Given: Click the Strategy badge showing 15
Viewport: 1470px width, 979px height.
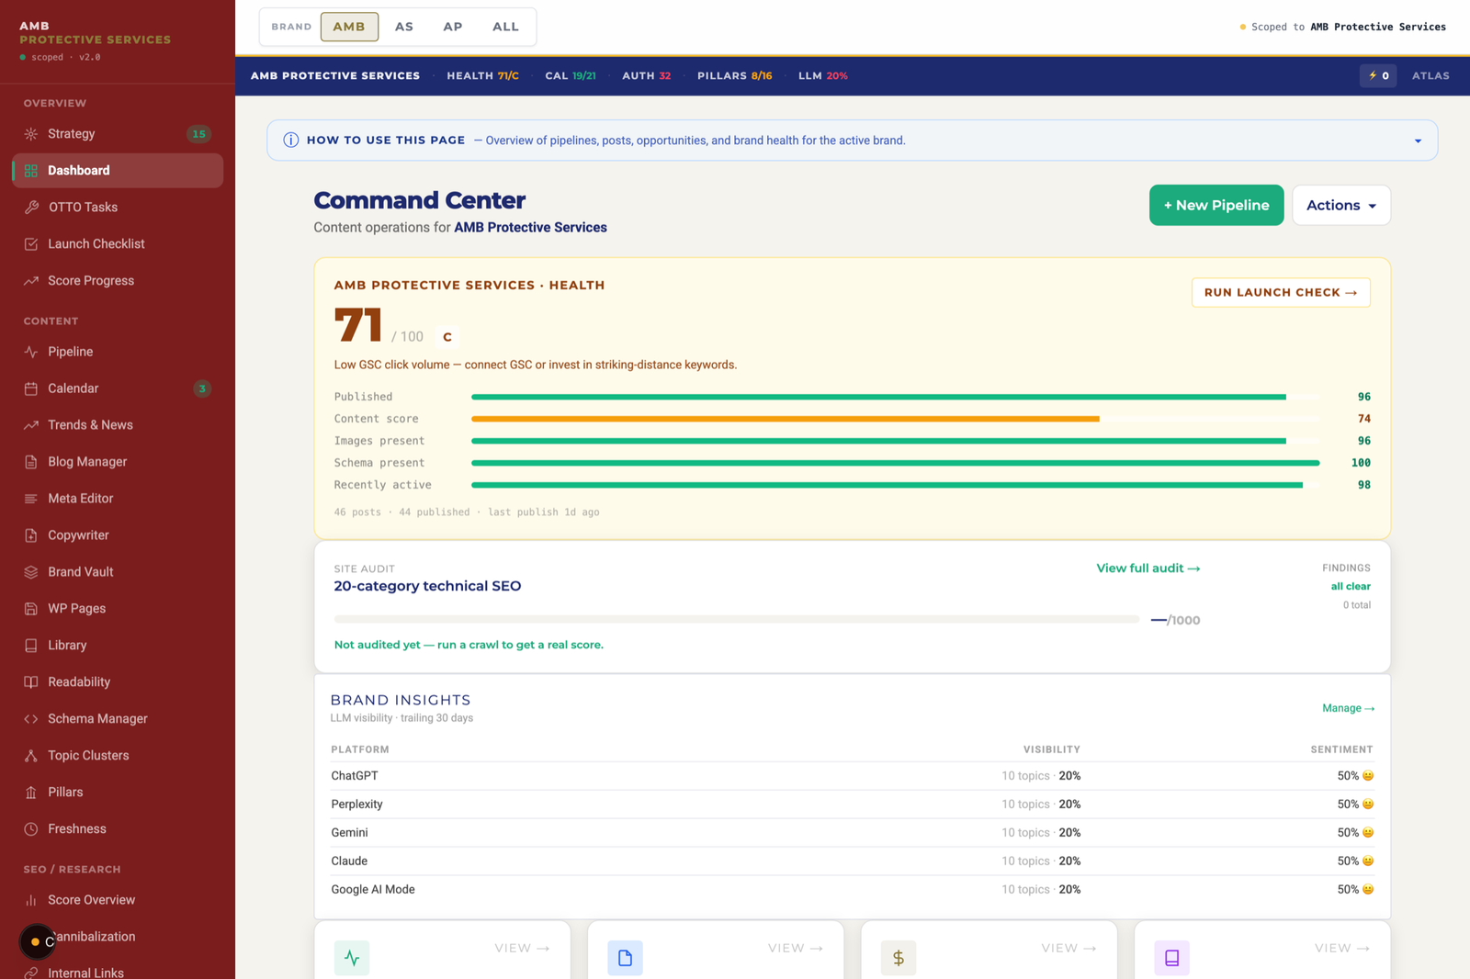Looking at the screenshot, I should [x=198, y=134].
